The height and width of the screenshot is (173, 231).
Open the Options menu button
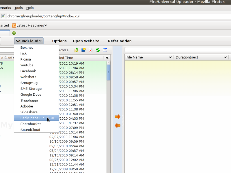click(x=59, y=41)
